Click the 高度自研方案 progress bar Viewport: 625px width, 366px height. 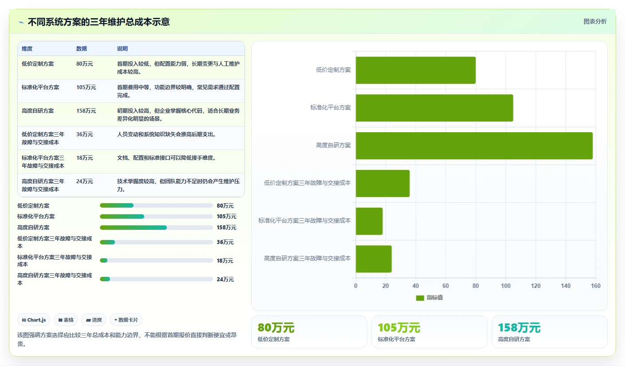156,228
